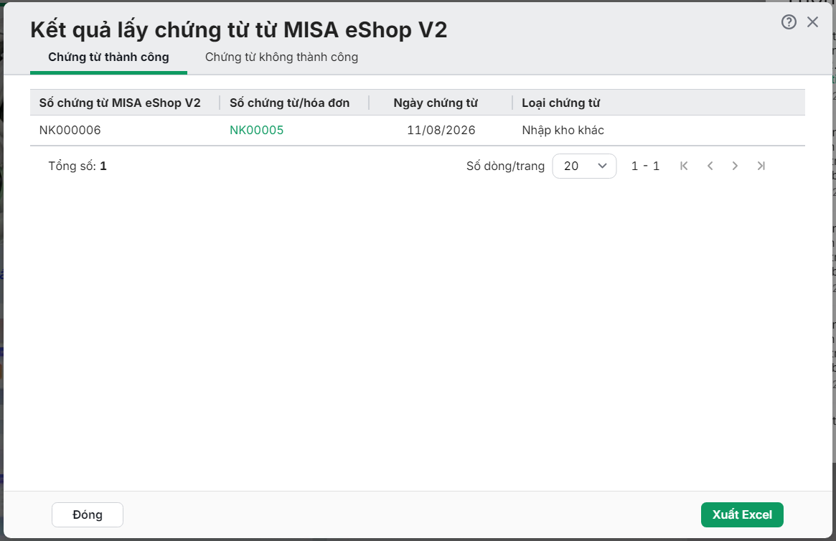This screenshot has width=836, height=541.
Task: Switch to Chứng từ thành công tab
Action: click(x=109, y=57)
